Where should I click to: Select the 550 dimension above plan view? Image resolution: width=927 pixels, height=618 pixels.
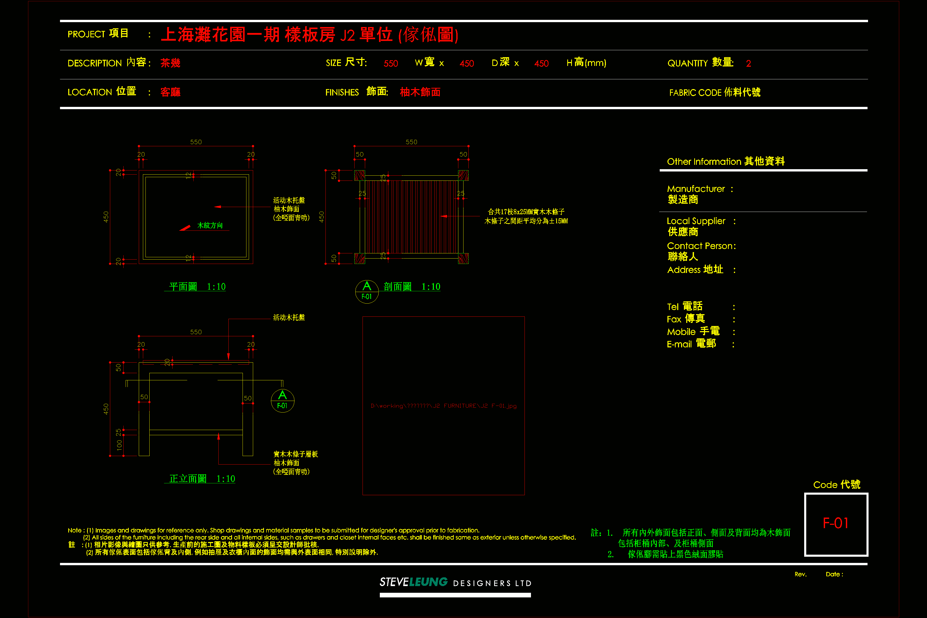196,142
